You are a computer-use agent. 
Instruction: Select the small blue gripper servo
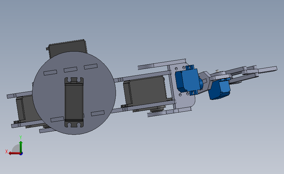[219, 89]
